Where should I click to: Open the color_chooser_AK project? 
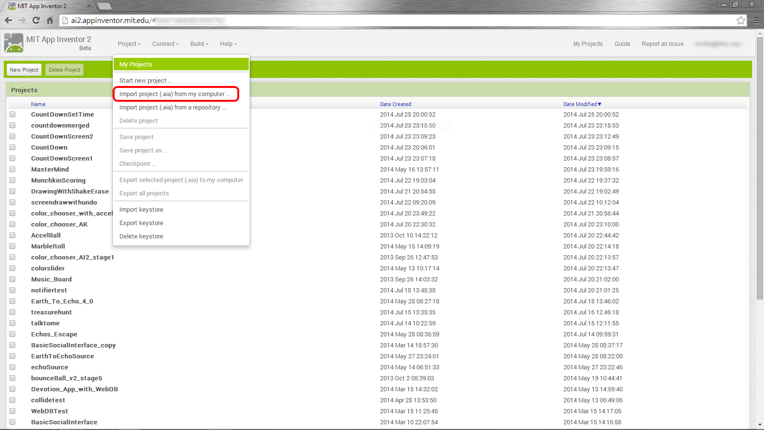click(x=59, y=225)
